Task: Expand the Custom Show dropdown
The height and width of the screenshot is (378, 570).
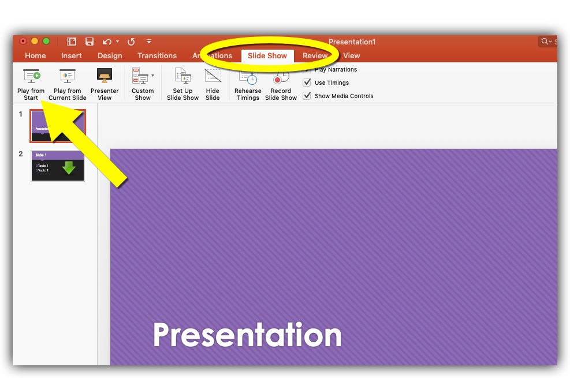Action: tap(152, 76)
